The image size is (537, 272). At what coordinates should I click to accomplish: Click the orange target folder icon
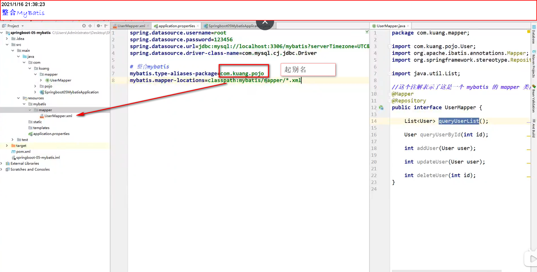tap(13, 146)
